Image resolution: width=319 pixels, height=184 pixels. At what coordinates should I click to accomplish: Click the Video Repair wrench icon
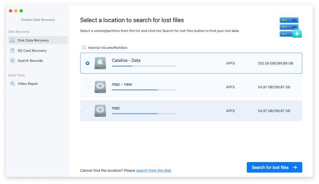pyautogui.click(x=12, y=84)
